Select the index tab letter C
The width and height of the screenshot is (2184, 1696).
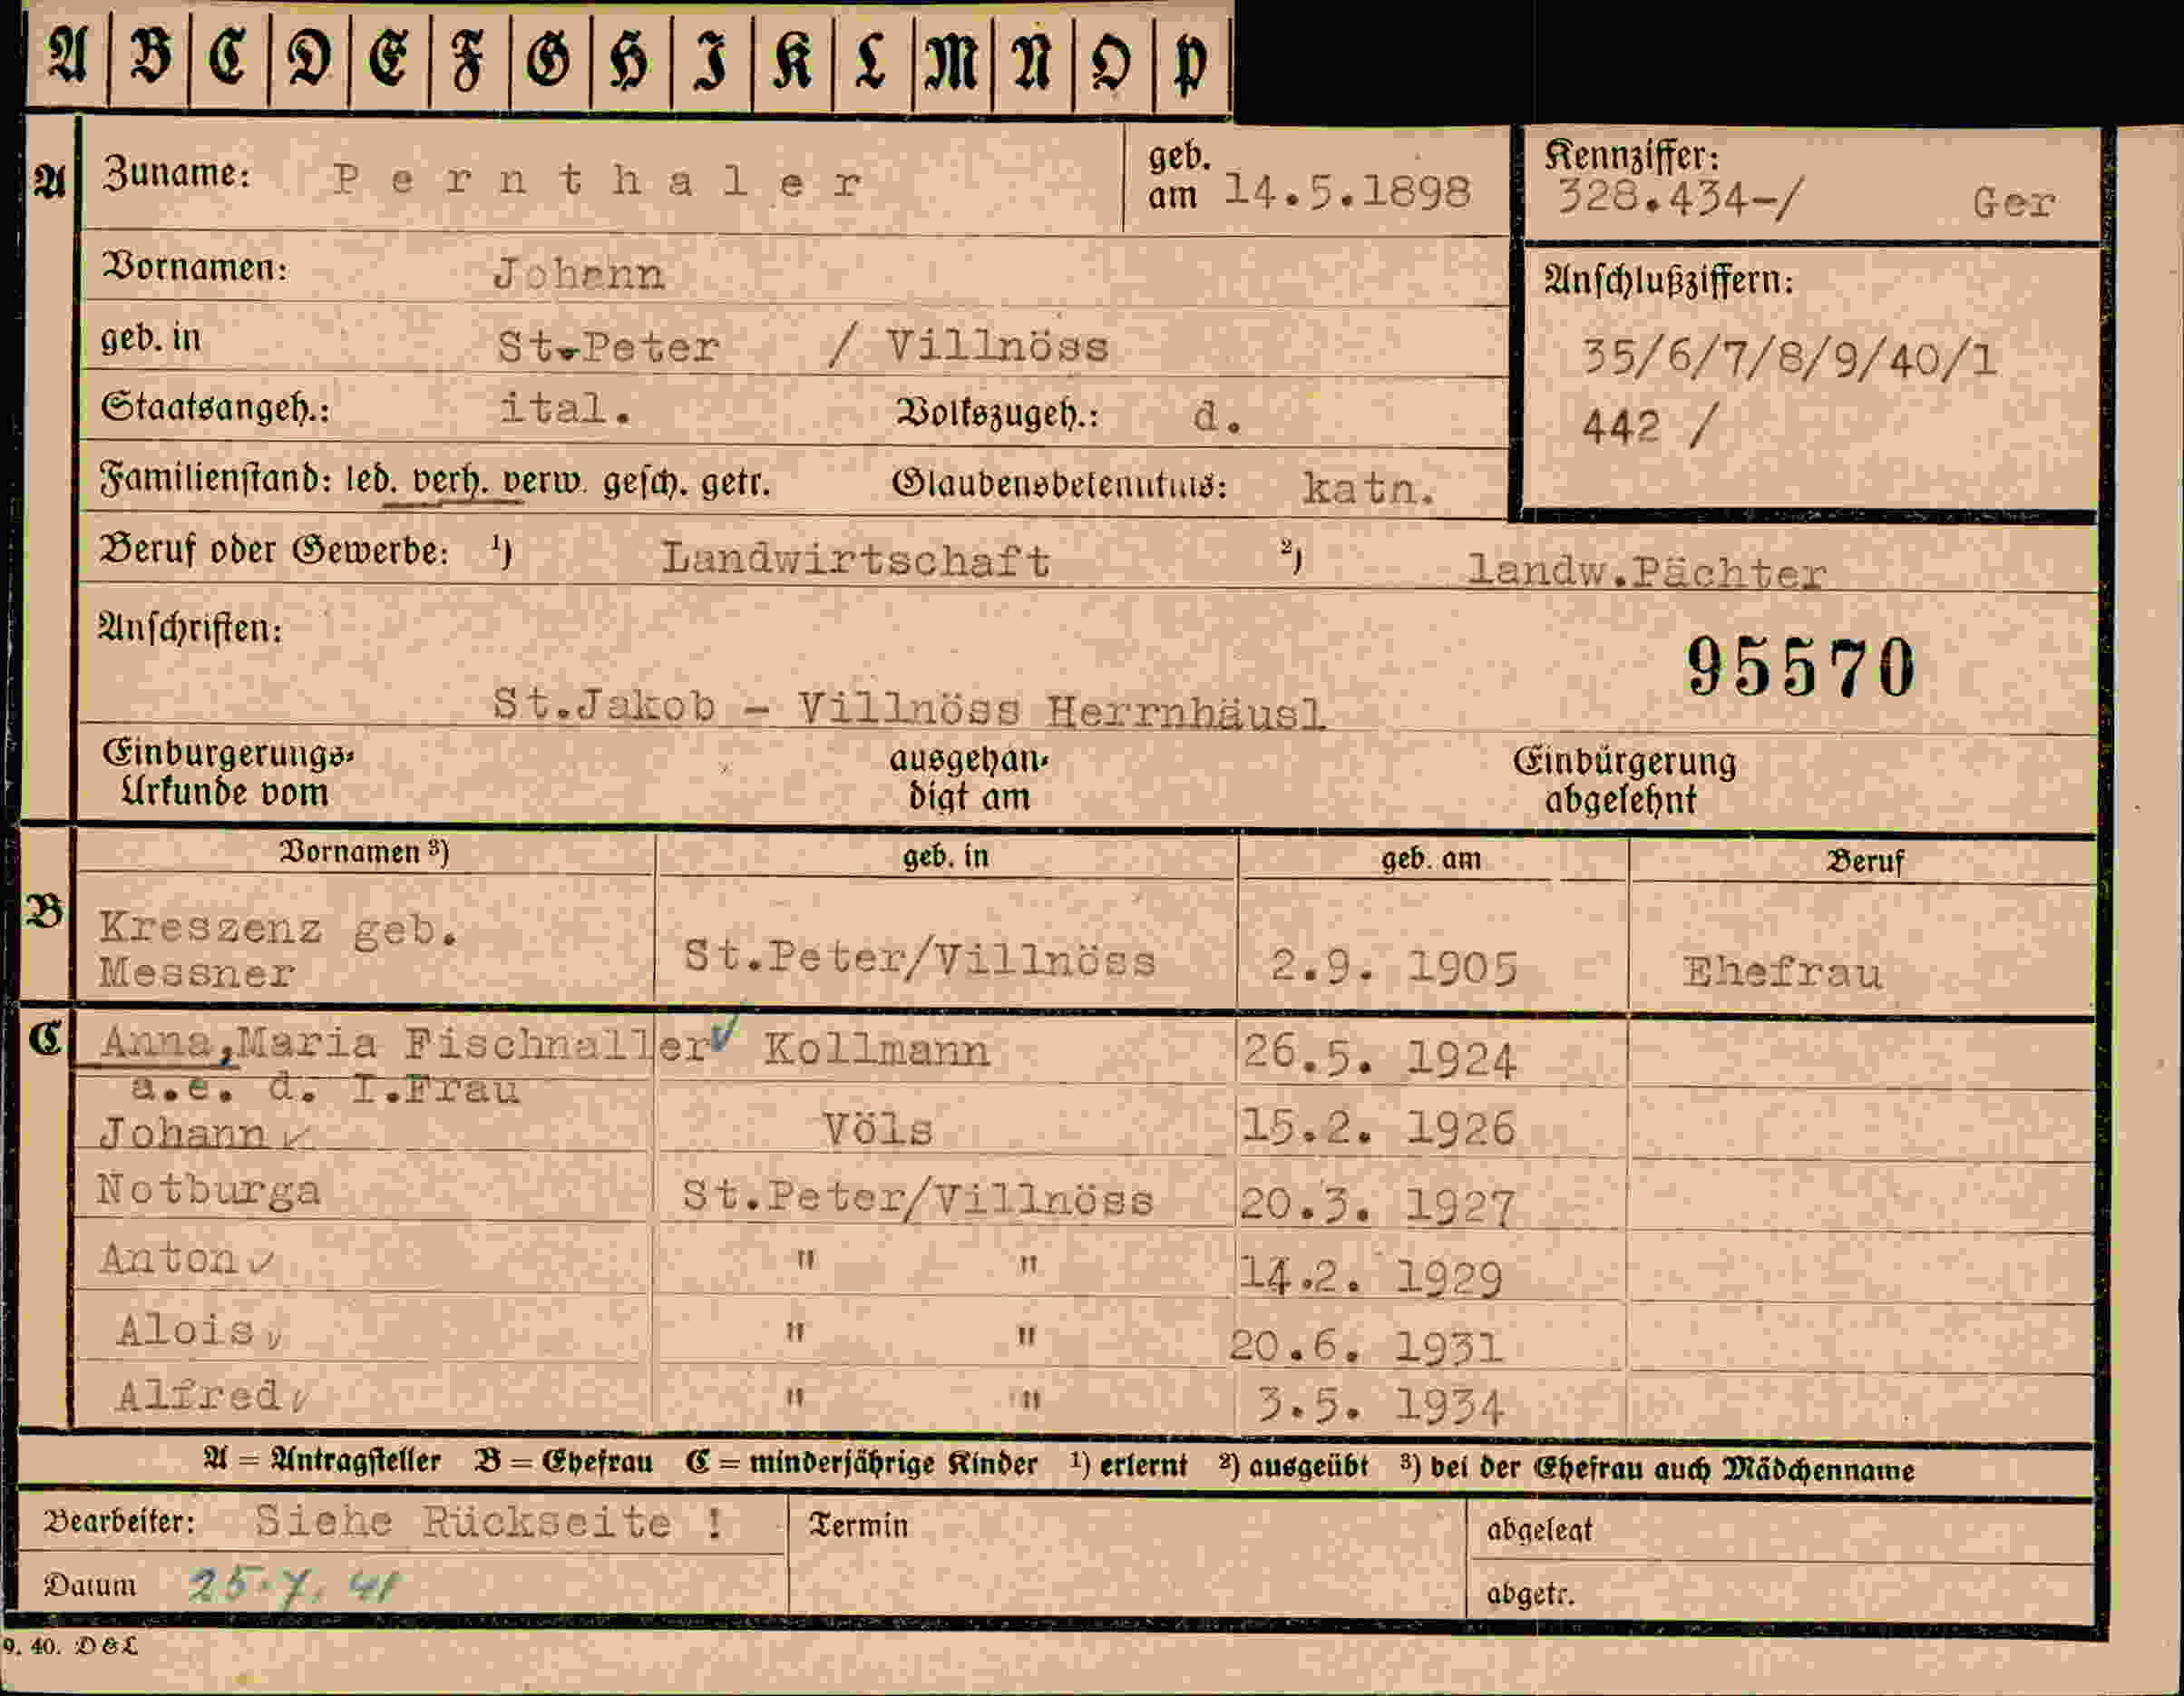click(x=228, y=57)
